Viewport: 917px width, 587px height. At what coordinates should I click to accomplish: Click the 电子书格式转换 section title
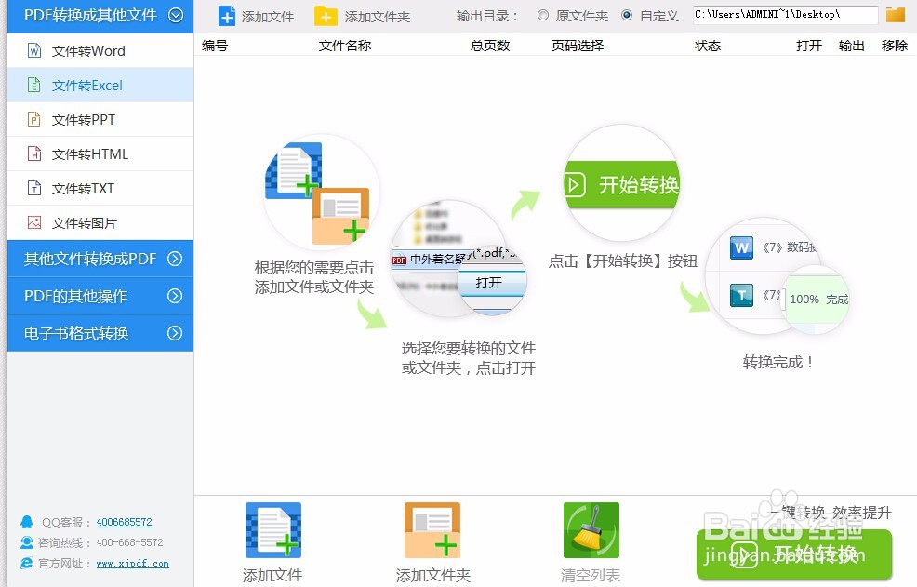point(76,333)
